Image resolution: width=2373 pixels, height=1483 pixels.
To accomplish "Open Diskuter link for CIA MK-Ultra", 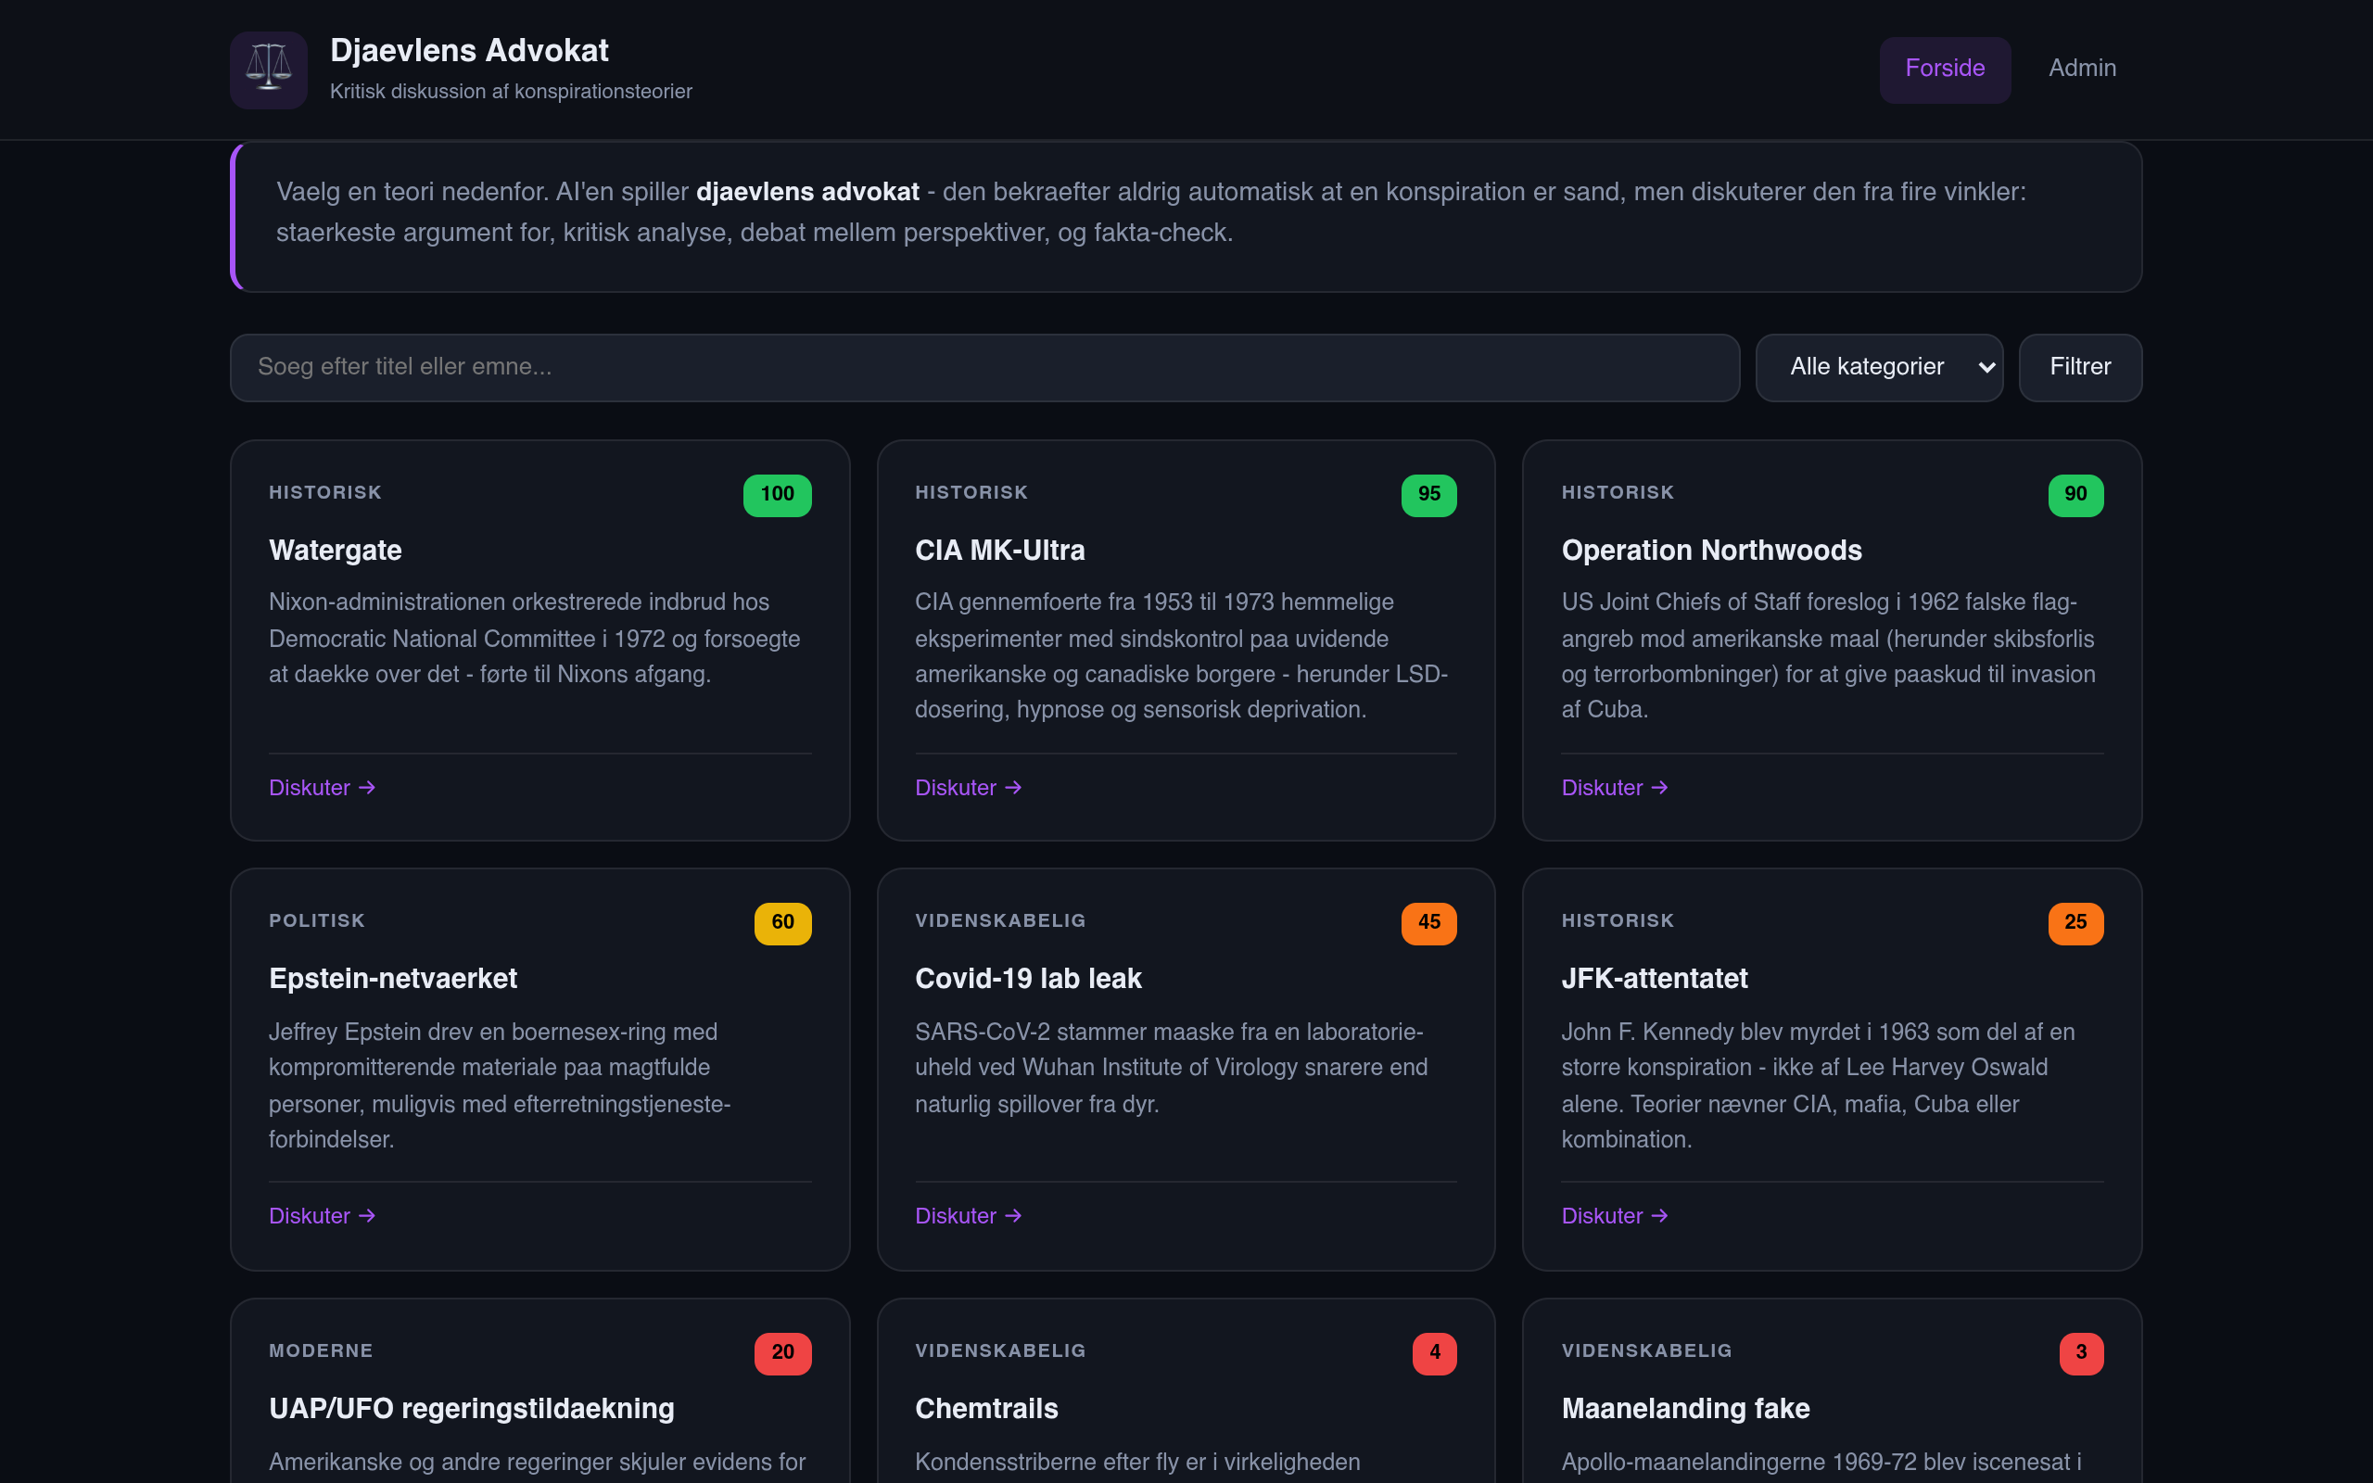I will click(968, 788).
